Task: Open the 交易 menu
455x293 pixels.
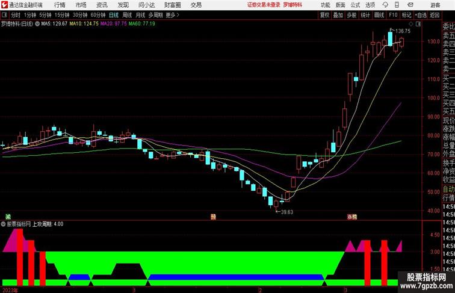Action: (x=196, y=5)
